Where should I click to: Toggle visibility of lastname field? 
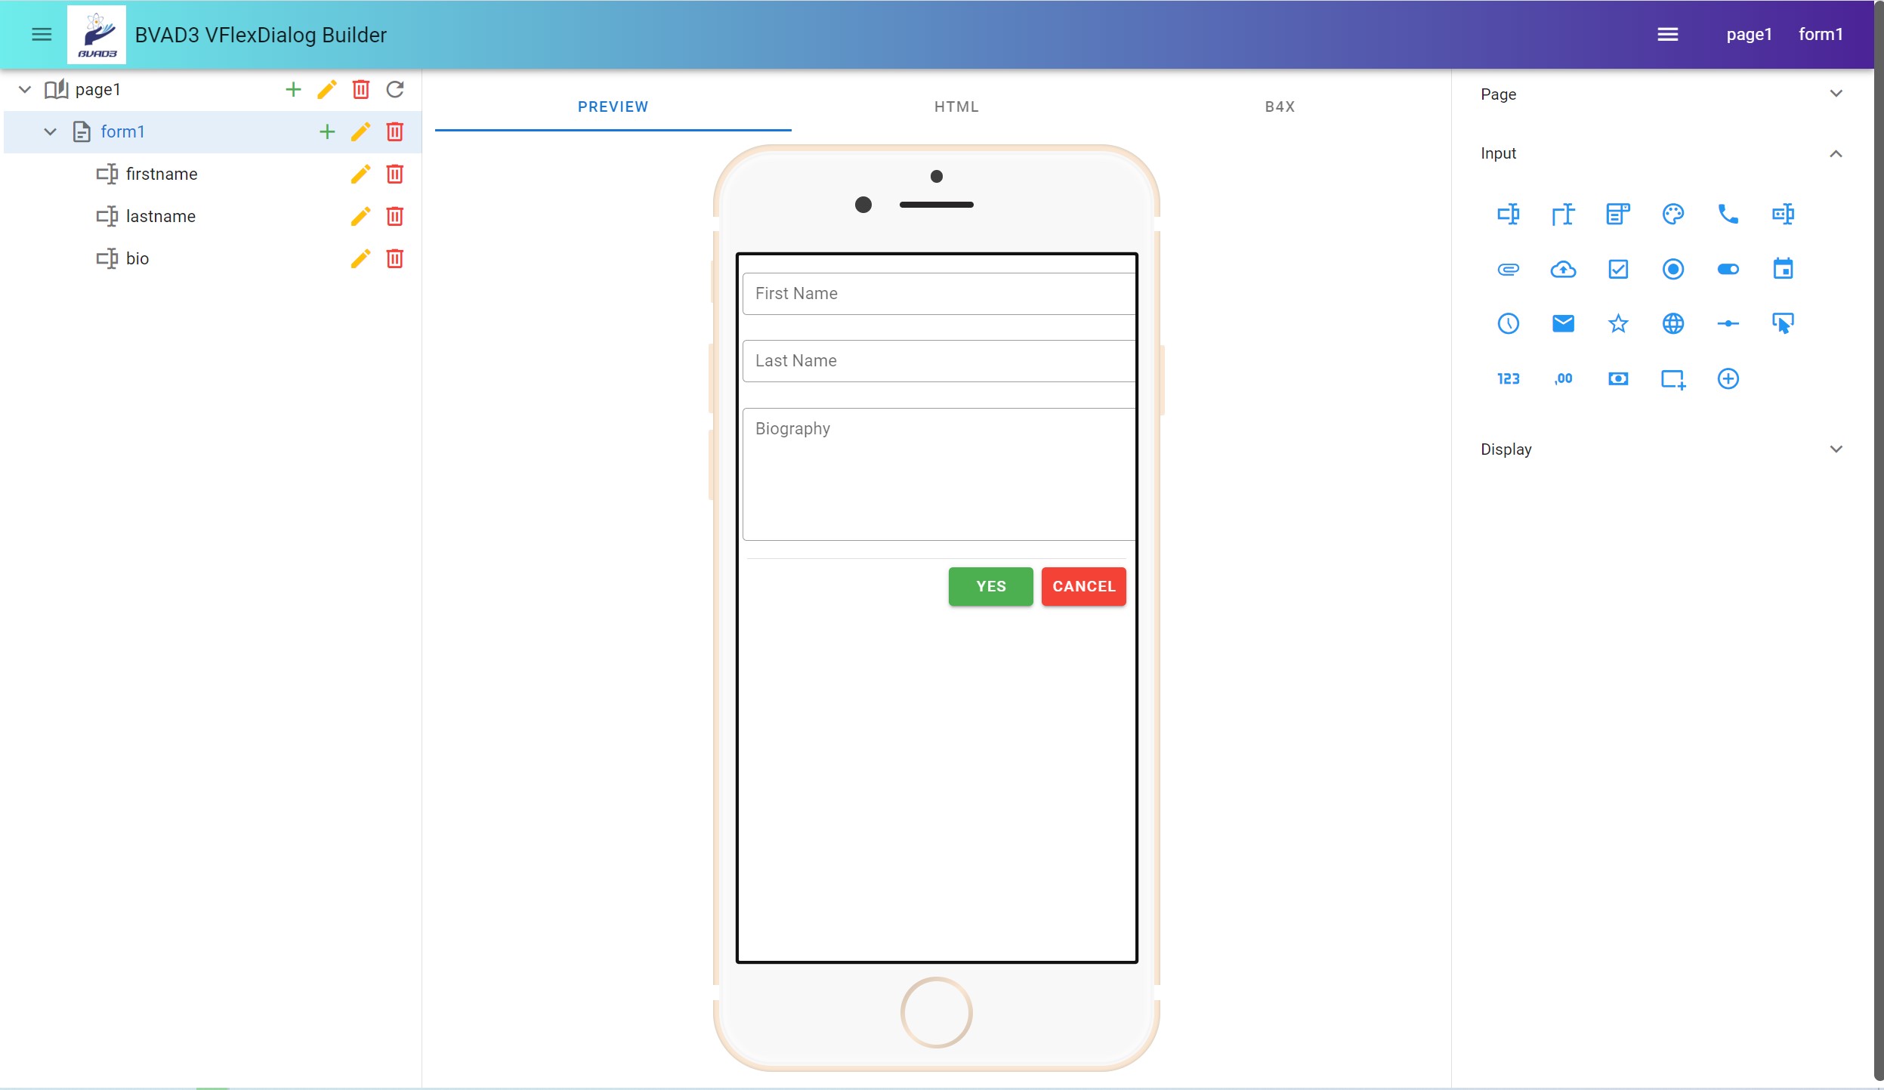(x=107, y=215)
